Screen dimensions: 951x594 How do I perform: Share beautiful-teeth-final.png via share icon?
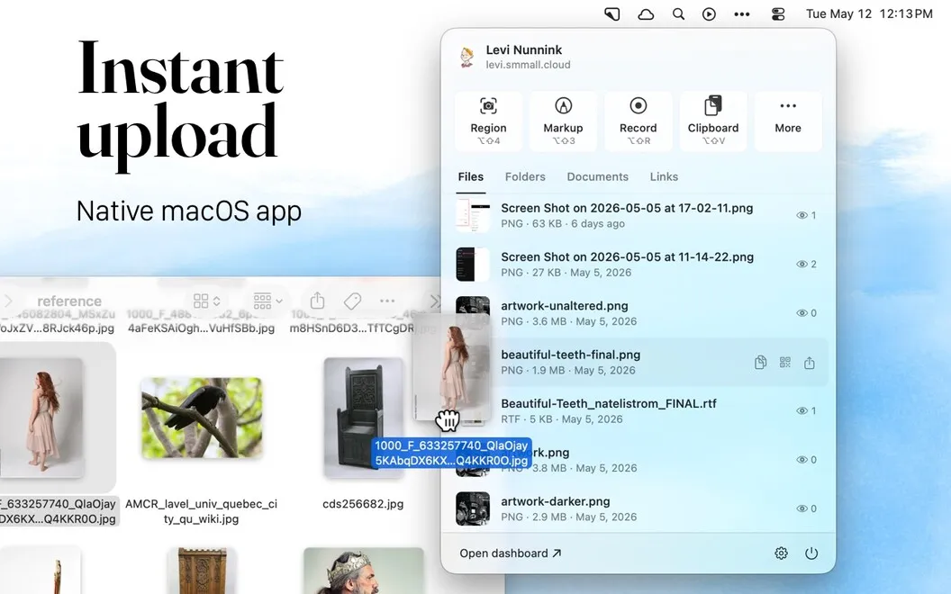809,363
